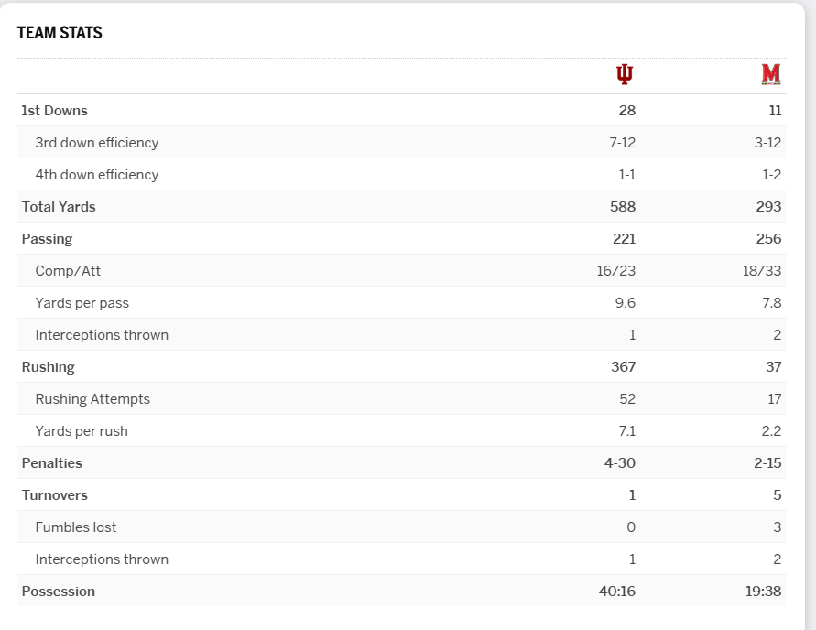Click the Passing row label
This screenshot has width=816, height=630.
[47, 239]
